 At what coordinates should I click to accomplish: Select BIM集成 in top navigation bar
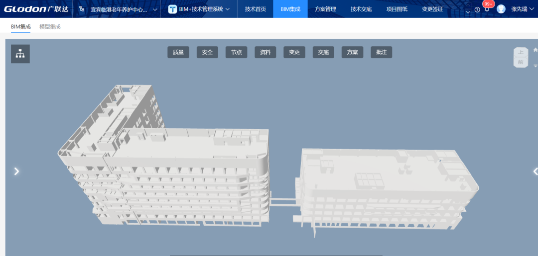coord(290,9)
